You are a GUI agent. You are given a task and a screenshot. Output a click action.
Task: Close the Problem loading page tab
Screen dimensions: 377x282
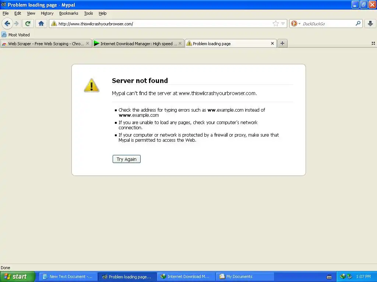(272, 43)
